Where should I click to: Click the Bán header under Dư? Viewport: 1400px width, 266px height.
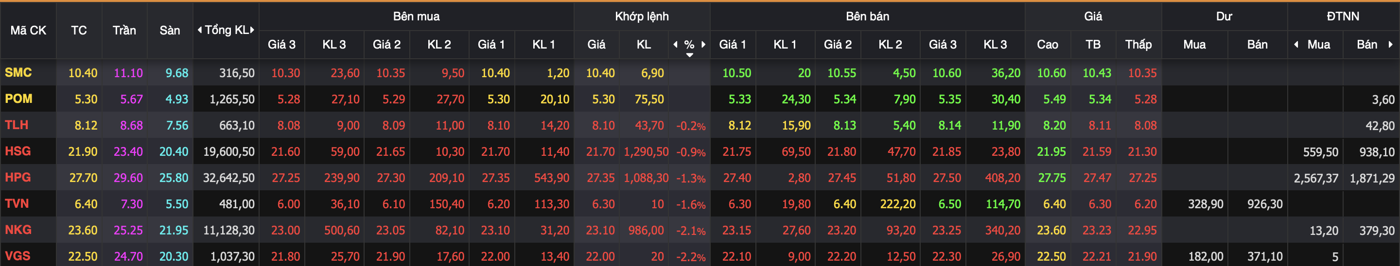click(1258, 45)
